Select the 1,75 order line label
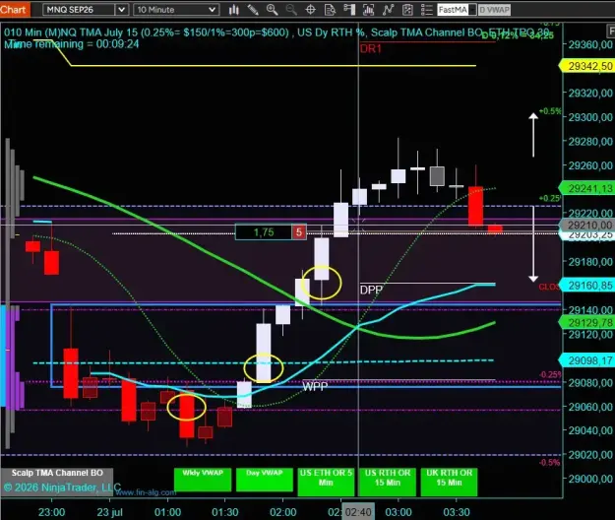Viewport: 615px width, 520px height. [x=264, y=232]
